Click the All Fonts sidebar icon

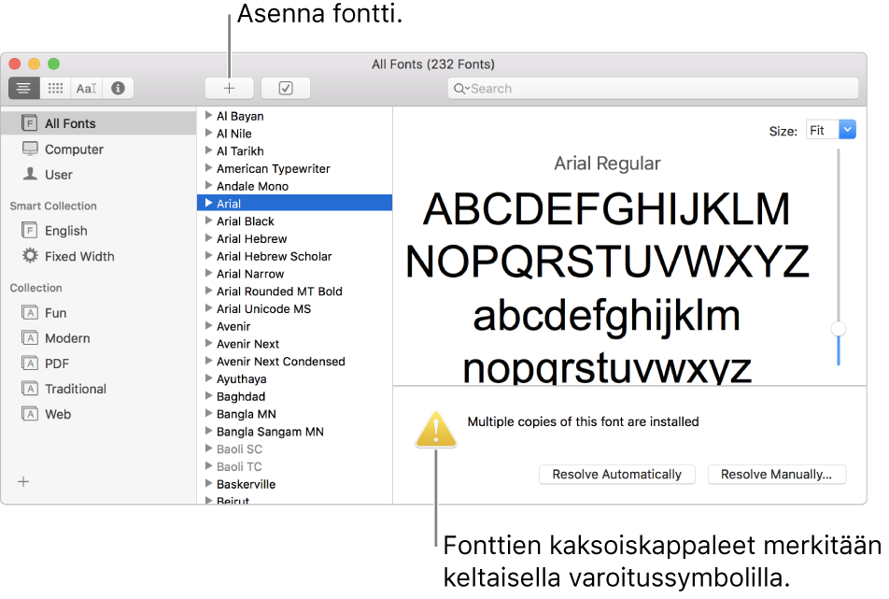[30, 123]
